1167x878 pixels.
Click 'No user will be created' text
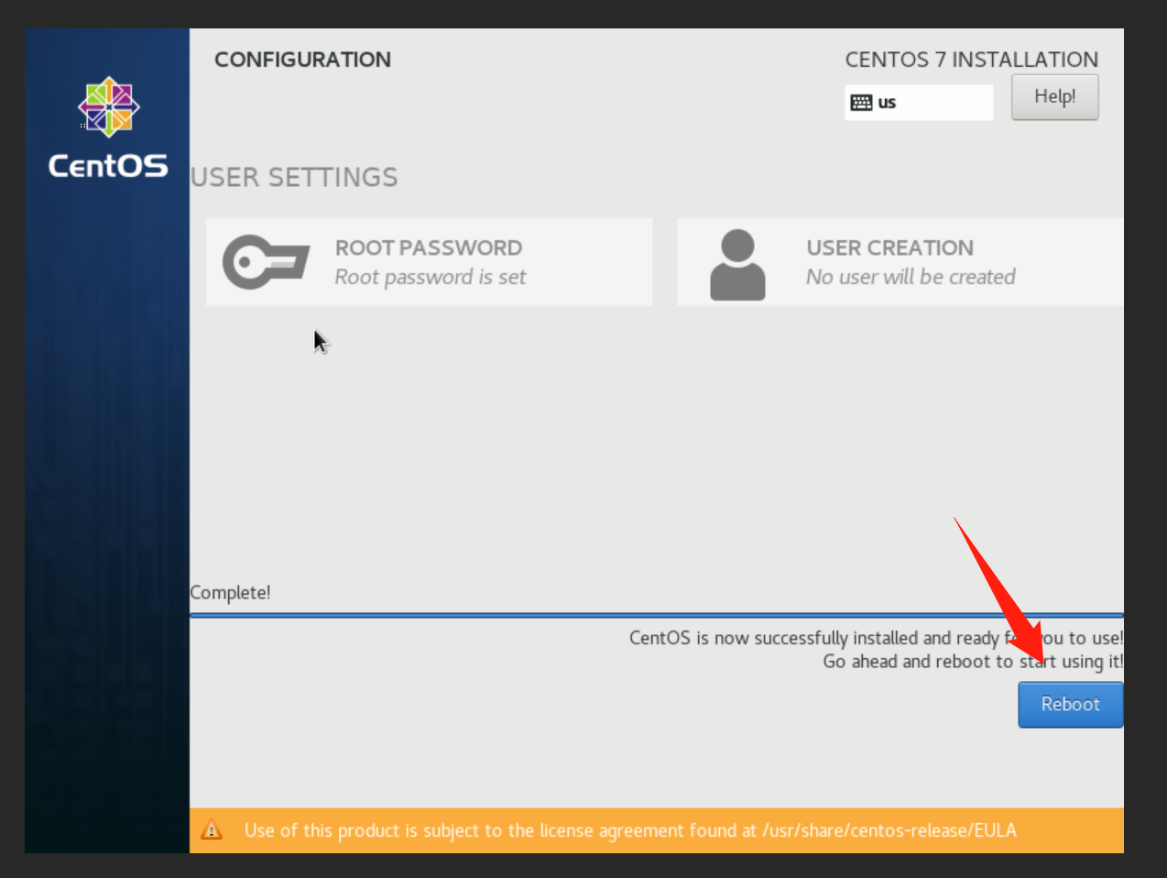click(x=911, y=277)
